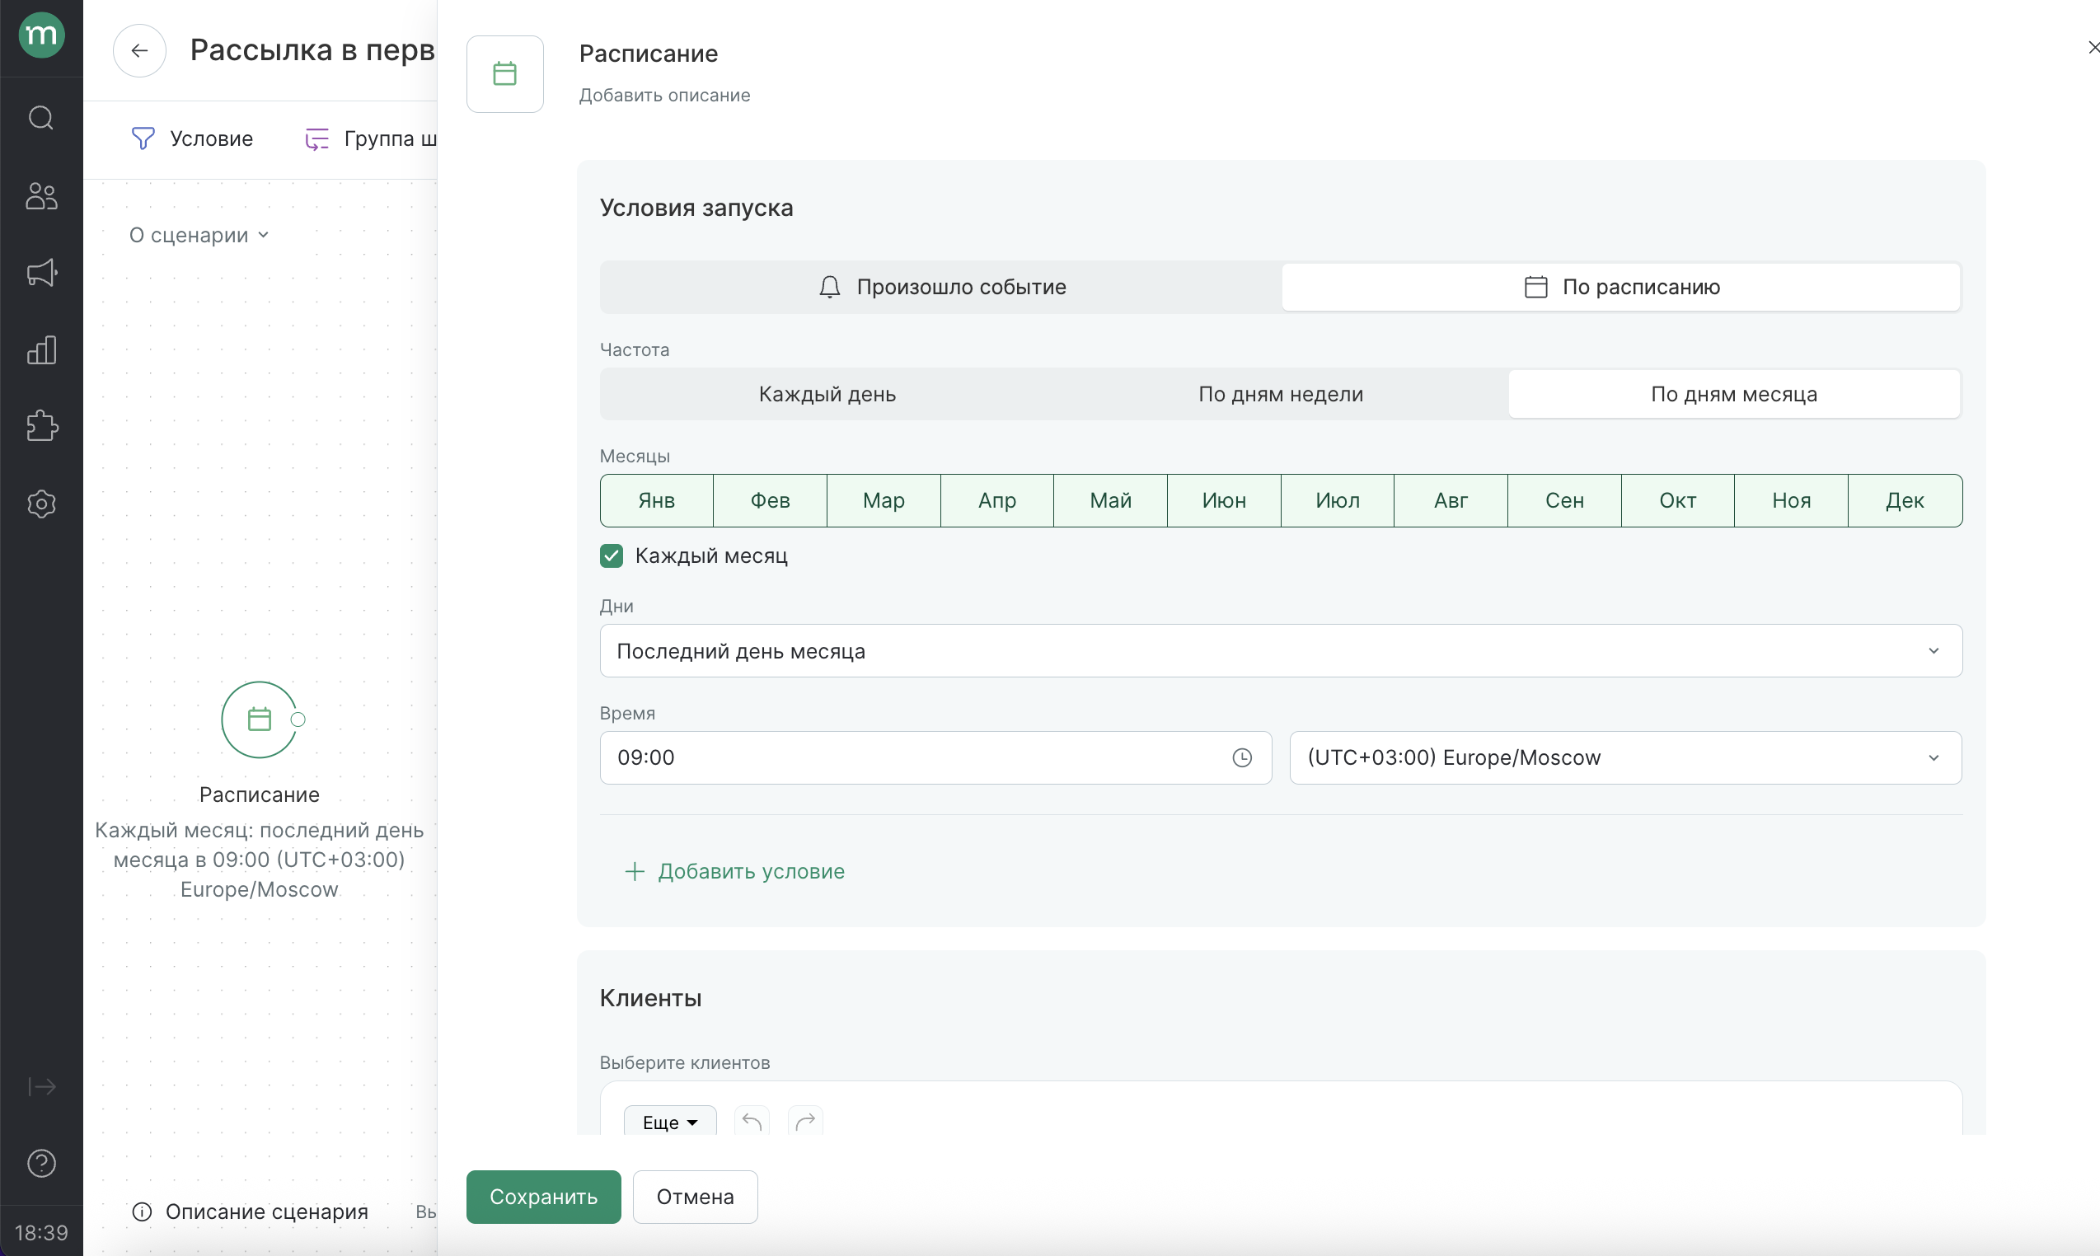Click the Условие filter icon

(x=143, y=138)
